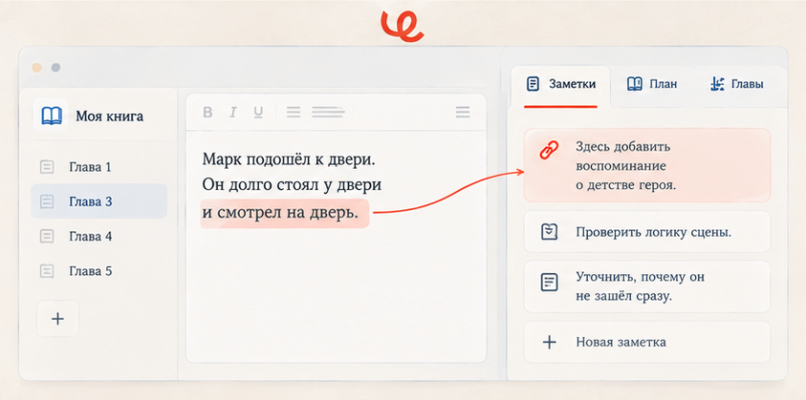This screenshot has width=806, height=400.
Task: Click the page icon next to Глава 3
Action: [47, 201]
